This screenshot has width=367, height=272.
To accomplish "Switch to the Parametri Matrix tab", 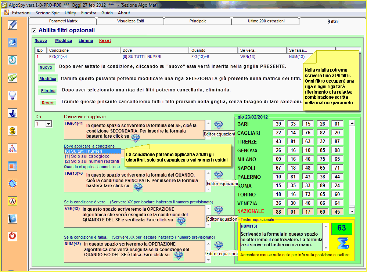I will pyautogui.click(x=63, y=21).
